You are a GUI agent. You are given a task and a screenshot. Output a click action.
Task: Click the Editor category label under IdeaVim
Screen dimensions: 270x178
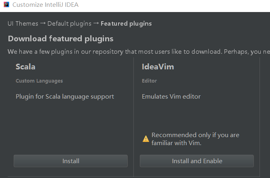pyautogui.click(x=149, y=81)
